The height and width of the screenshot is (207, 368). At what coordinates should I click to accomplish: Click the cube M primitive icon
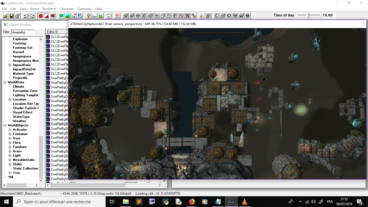(132, 16)
